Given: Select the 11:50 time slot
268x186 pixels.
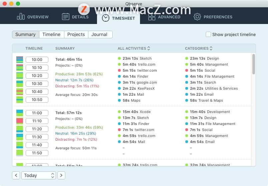Looking at the screenshot, I should click(x=37, y=153).
